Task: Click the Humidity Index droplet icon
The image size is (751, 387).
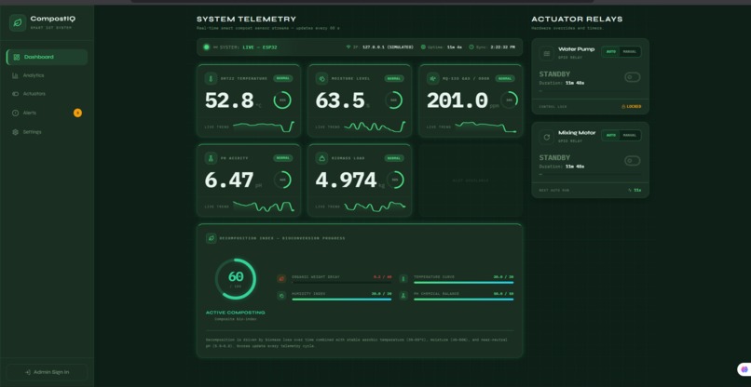Action: 281,296
